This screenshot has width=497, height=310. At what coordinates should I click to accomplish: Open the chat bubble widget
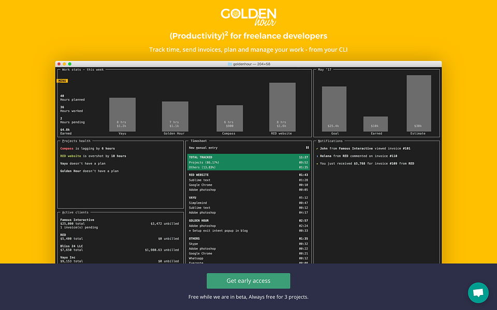(478, 292)
